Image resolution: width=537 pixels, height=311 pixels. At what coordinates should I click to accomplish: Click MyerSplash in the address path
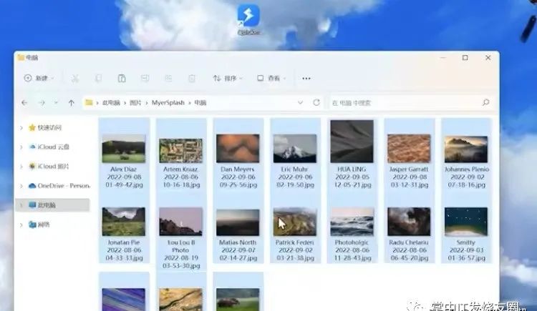(x=168, y=103)
